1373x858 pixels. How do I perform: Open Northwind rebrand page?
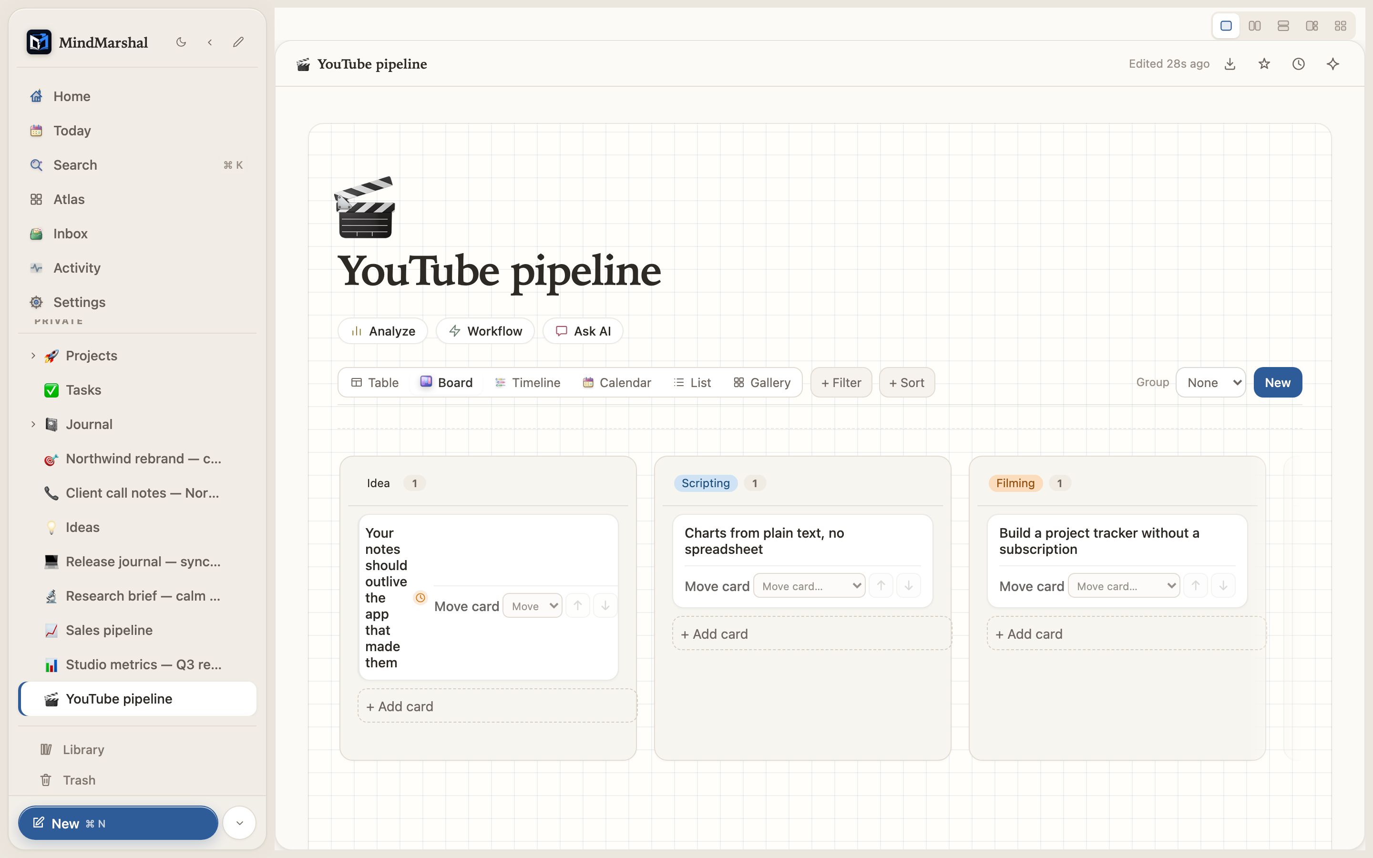coord(137,459)
